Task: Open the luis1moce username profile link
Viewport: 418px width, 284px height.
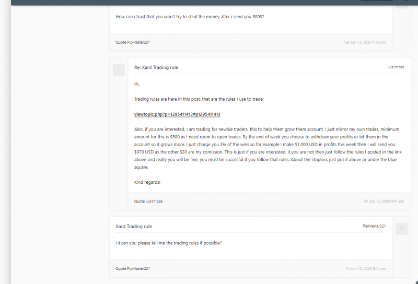Action: click(x=397, y=67)
